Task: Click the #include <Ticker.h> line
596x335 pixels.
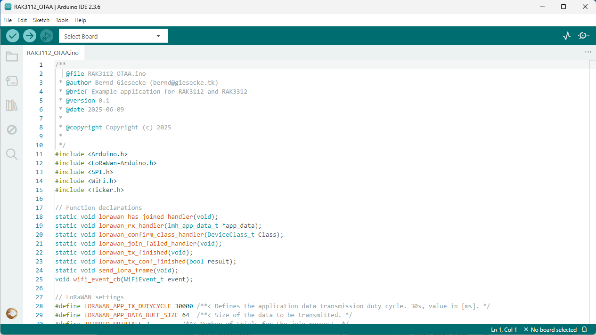Action: point(90,190)
